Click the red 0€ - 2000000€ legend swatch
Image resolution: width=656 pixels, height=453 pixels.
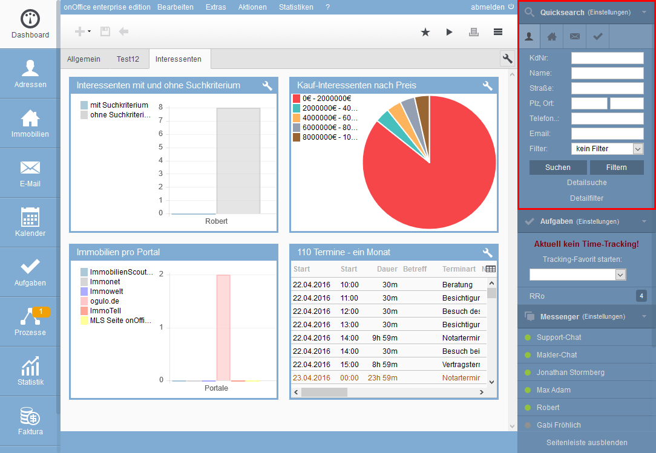point(297,99)
